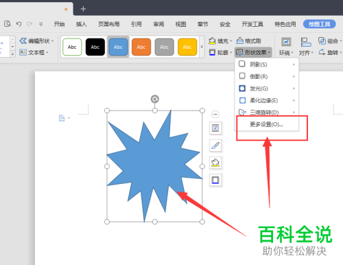The image size is (343, 265).
Task: Select the 安全 tab
Action: (225, 24)
